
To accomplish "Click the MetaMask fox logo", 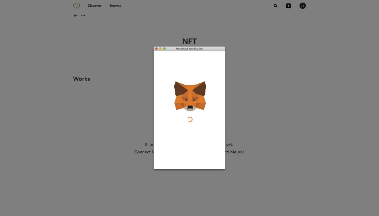I will 190,96.
